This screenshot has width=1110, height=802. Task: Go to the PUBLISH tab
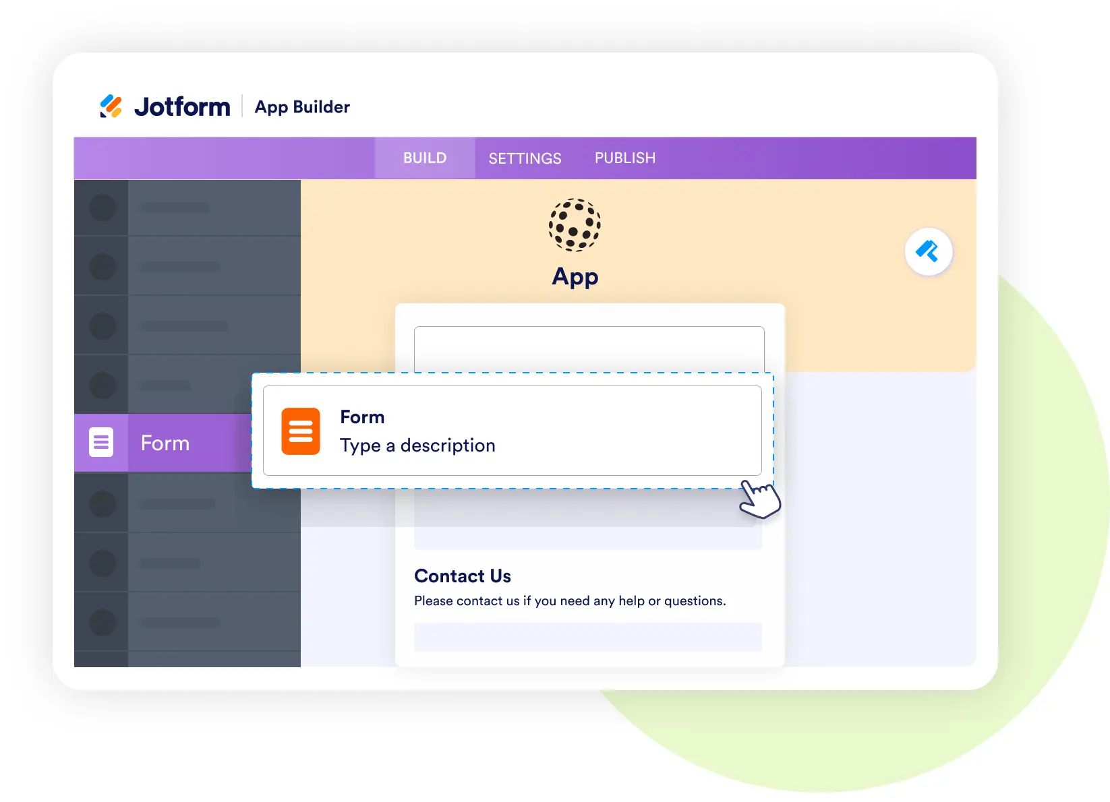624,158
